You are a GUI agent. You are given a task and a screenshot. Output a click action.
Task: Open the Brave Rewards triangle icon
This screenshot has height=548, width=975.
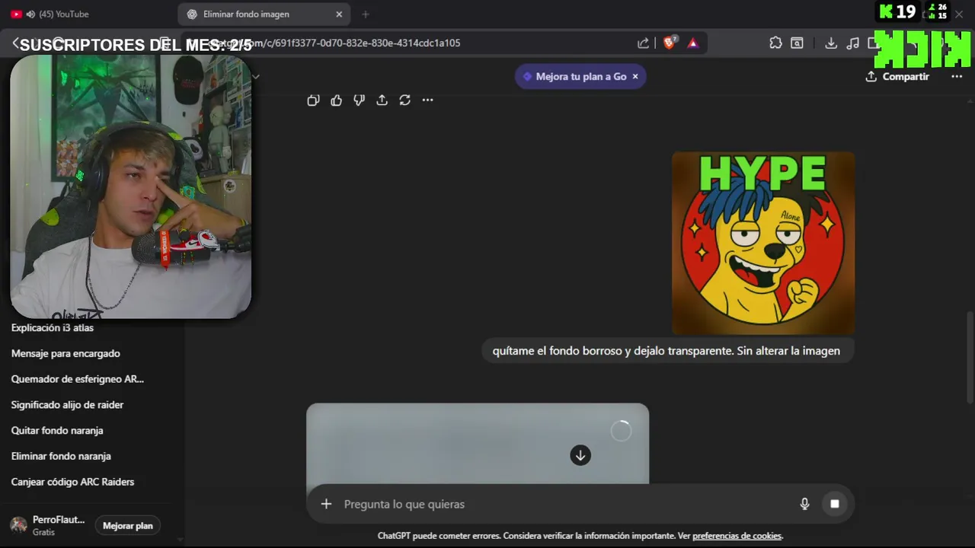coord(692,43)
